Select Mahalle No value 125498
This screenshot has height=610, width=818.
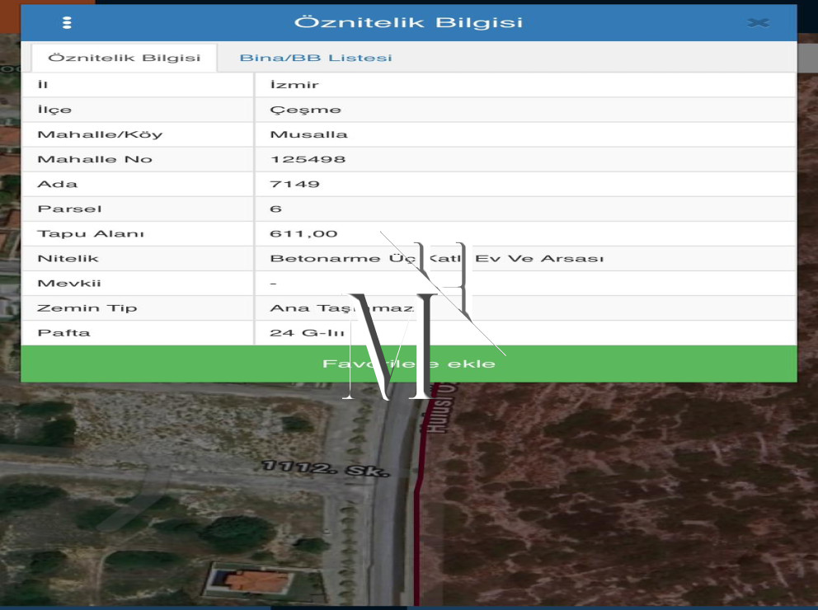pos(308,159)
